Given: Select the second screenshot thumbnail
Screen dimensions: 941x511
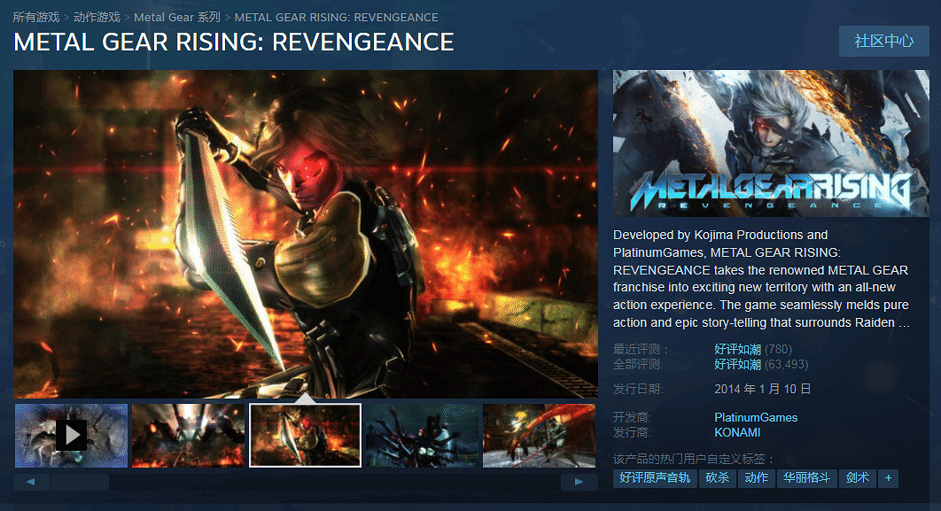Looking at the screenshot, I should click(x=188, y=435).
